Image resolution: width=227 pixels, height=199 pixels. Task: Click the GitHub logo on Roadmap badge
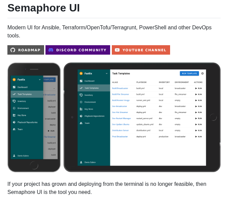click(13, 50)
